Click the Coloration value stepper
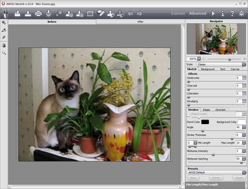Screen dimensions: 248x189 (244, 93)
